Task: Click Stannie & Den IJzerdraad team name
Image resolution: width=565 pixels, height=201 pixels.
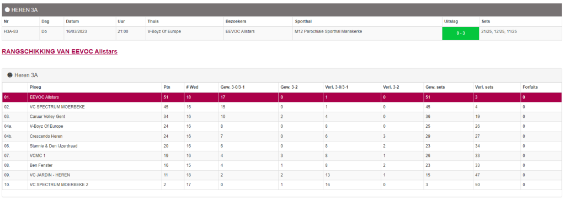Action: (54, 145)
